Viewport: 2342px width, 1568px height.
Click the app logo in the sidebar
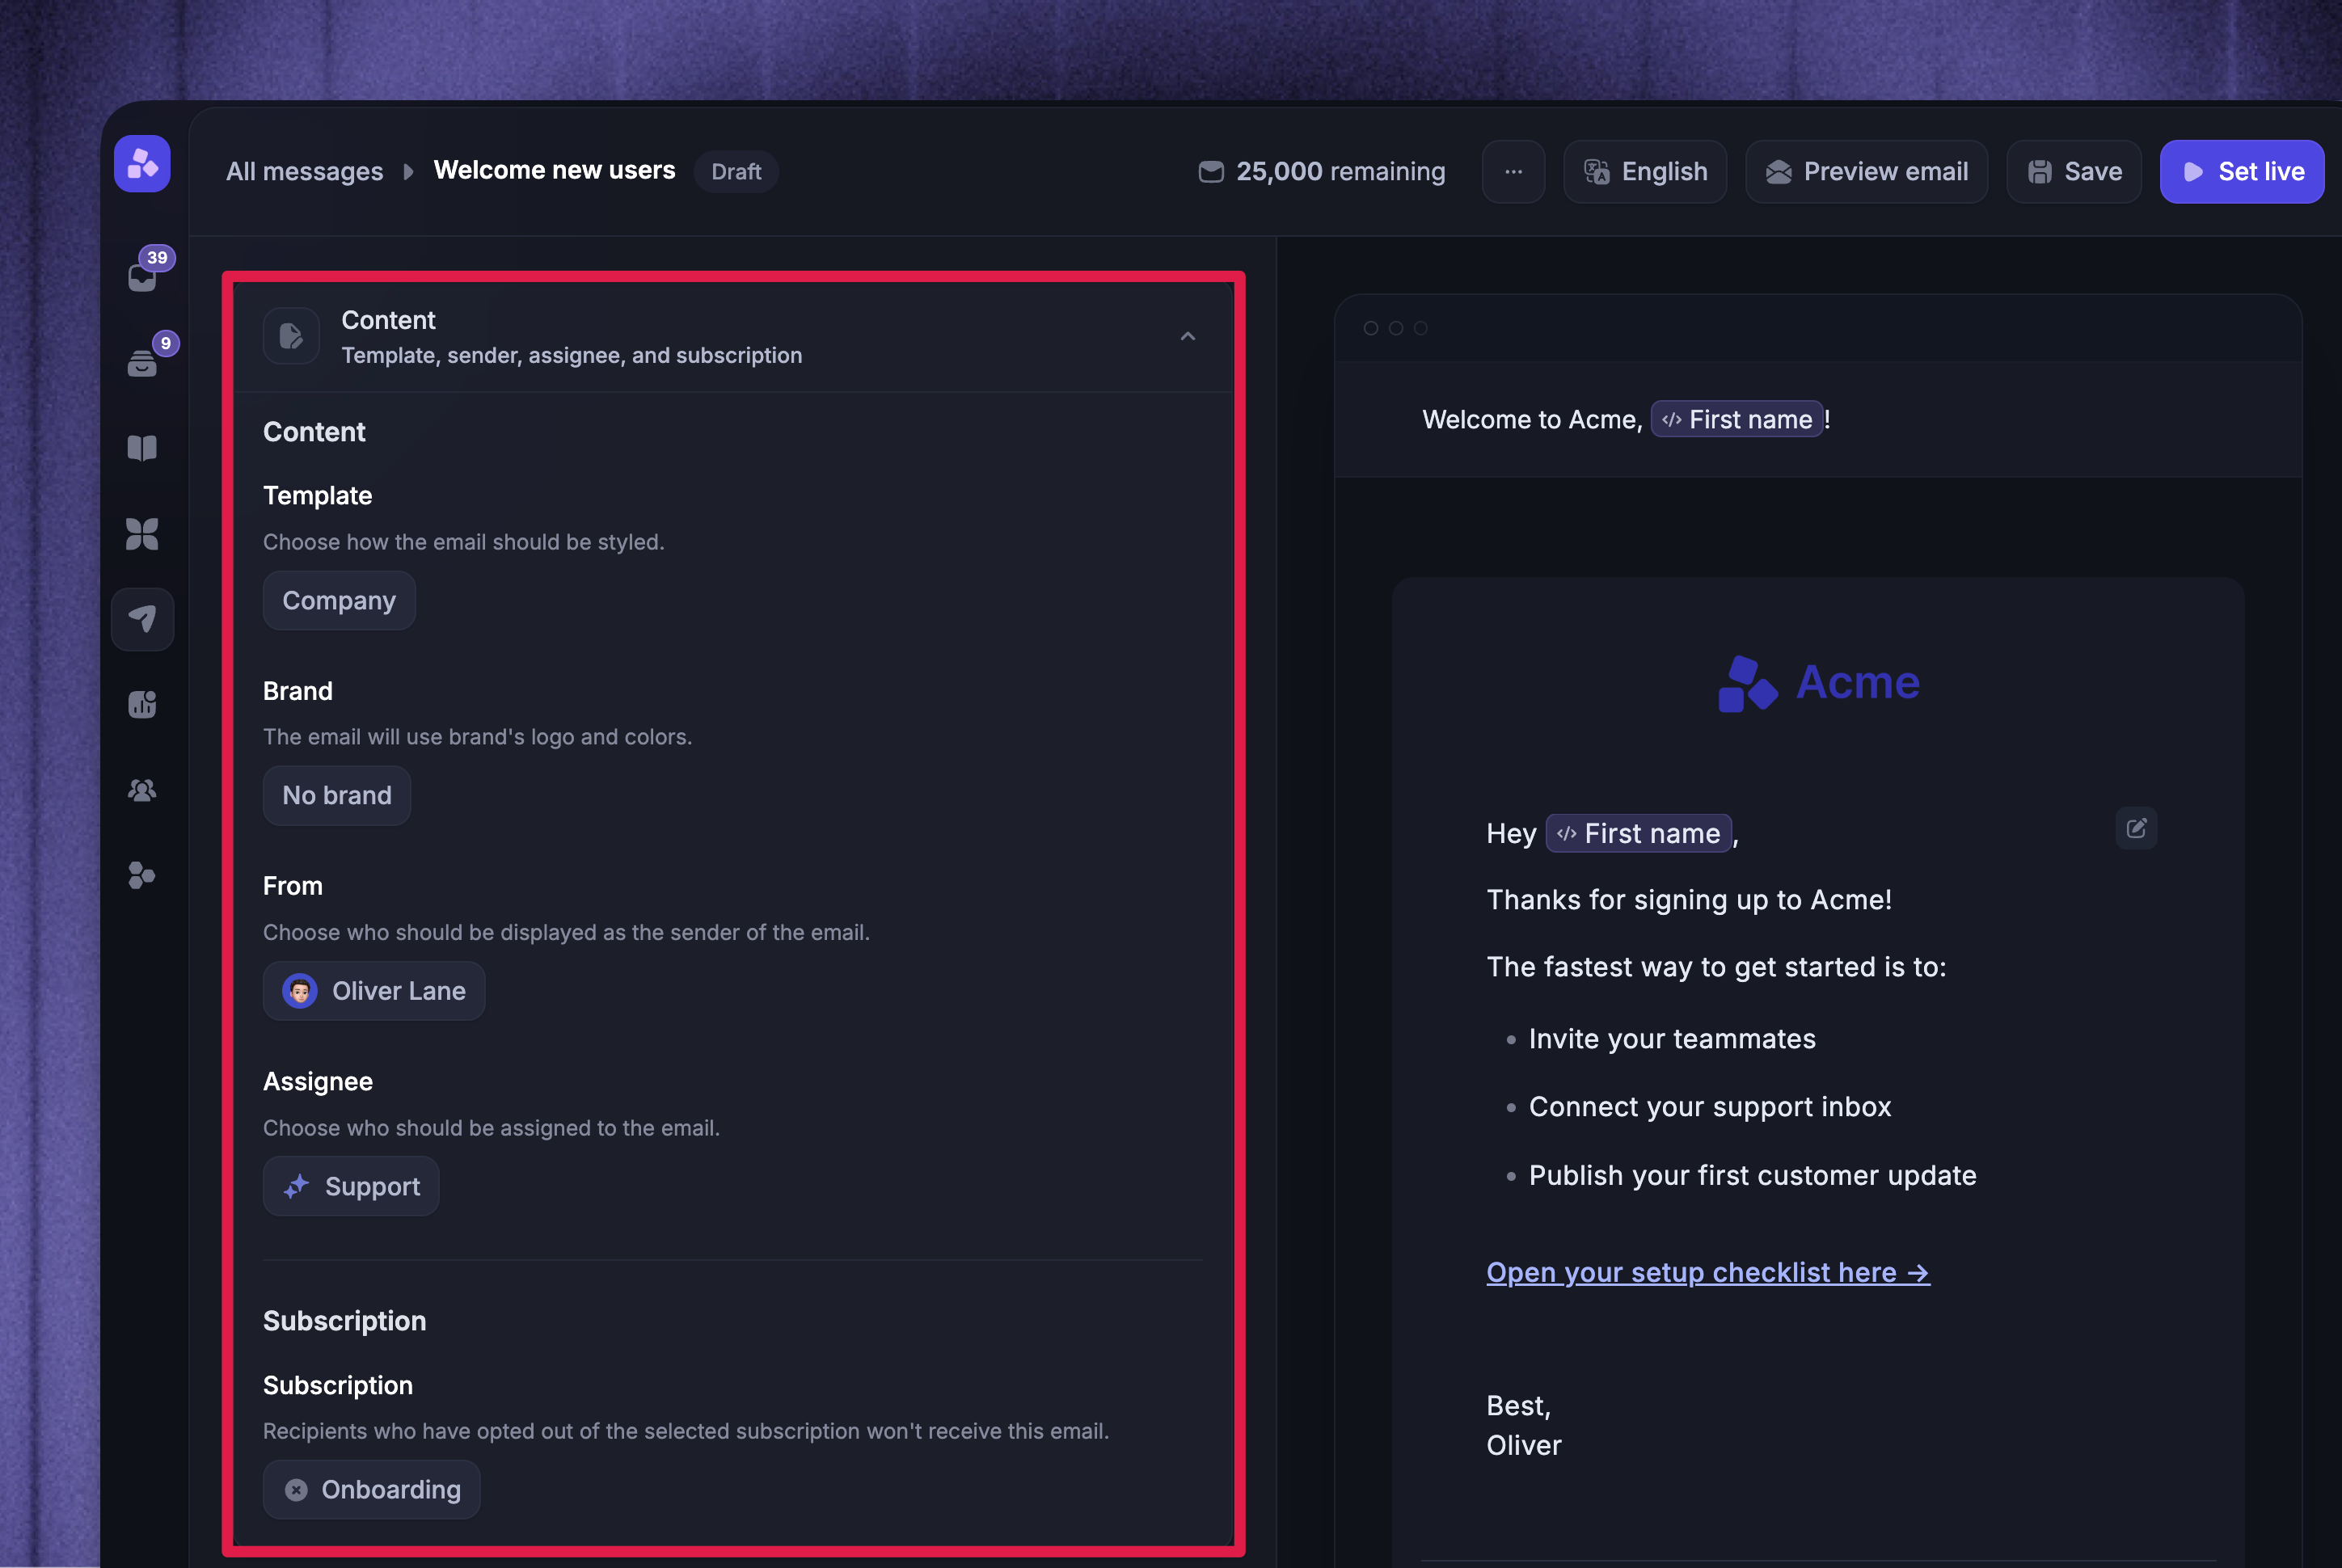[x=142, y=164]
